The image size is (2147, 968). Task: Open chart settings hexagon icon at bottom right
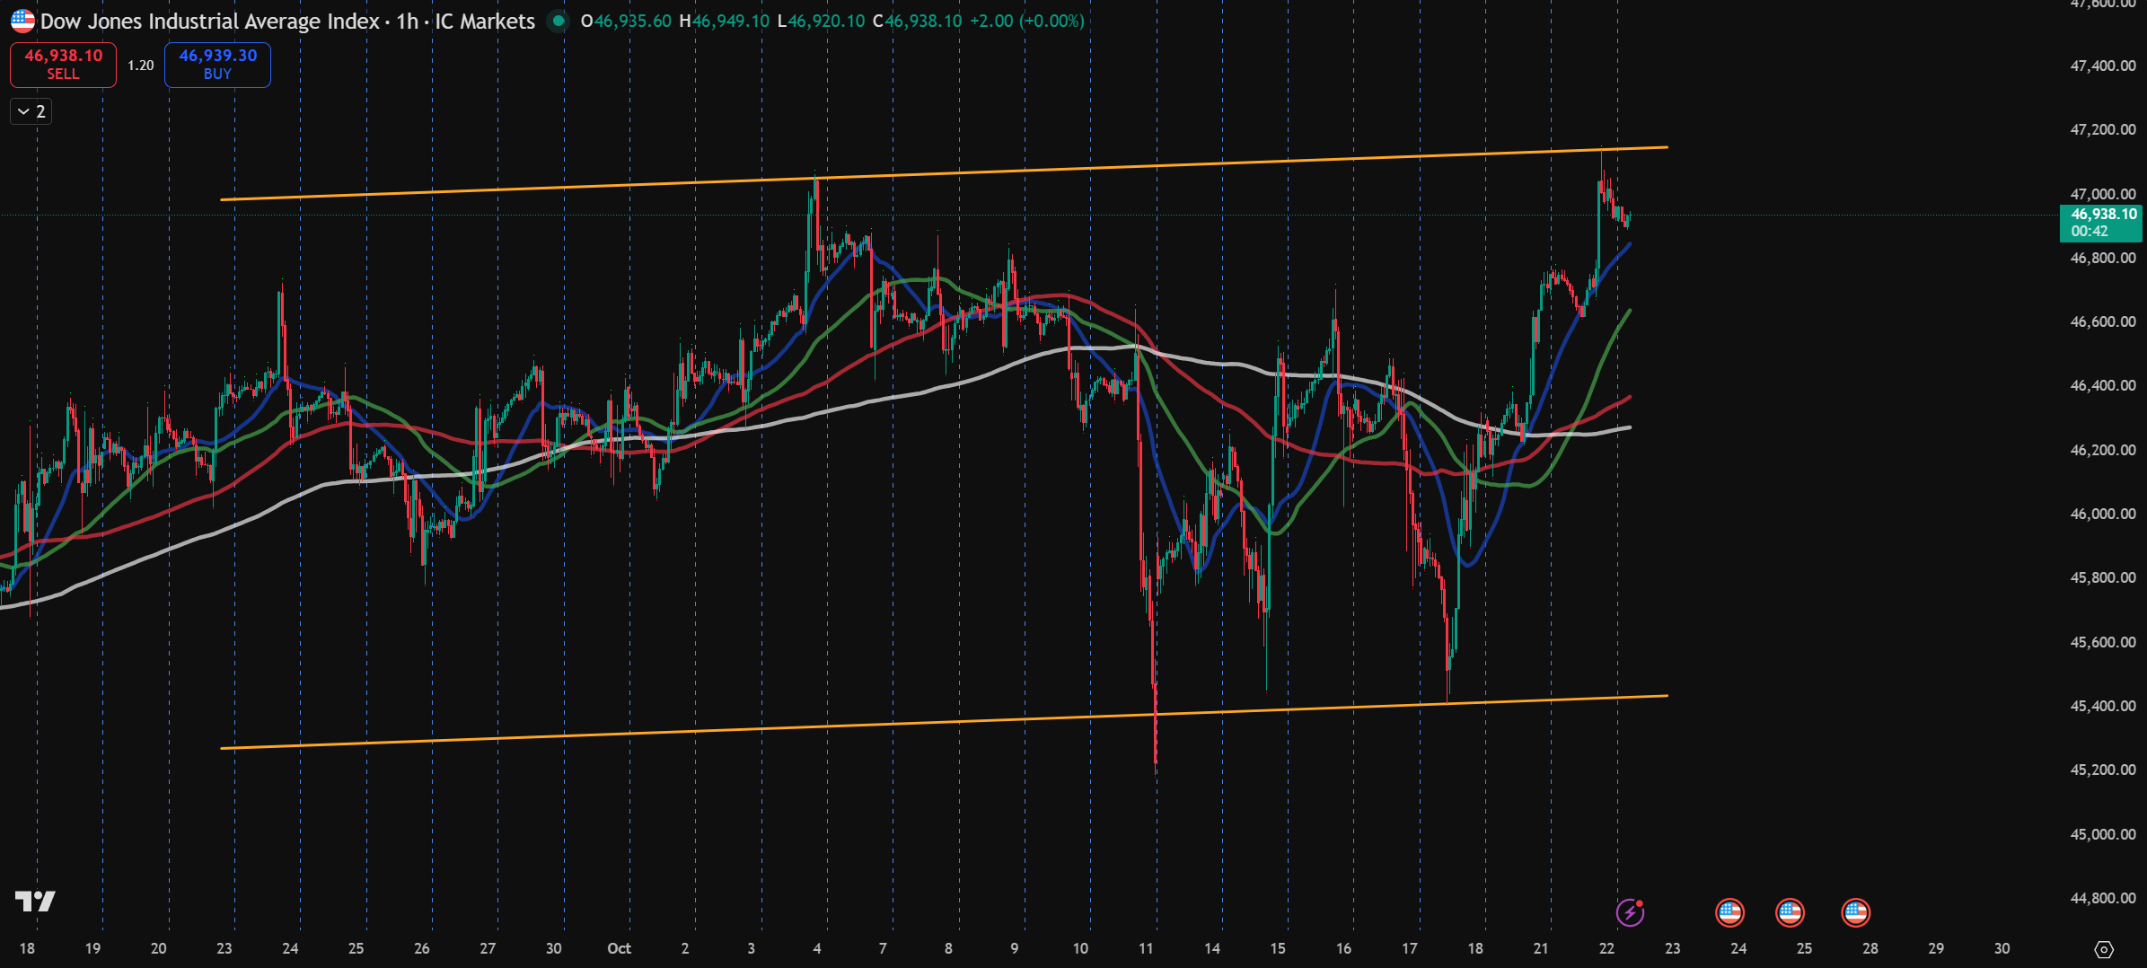click(x=2104, y=949)
